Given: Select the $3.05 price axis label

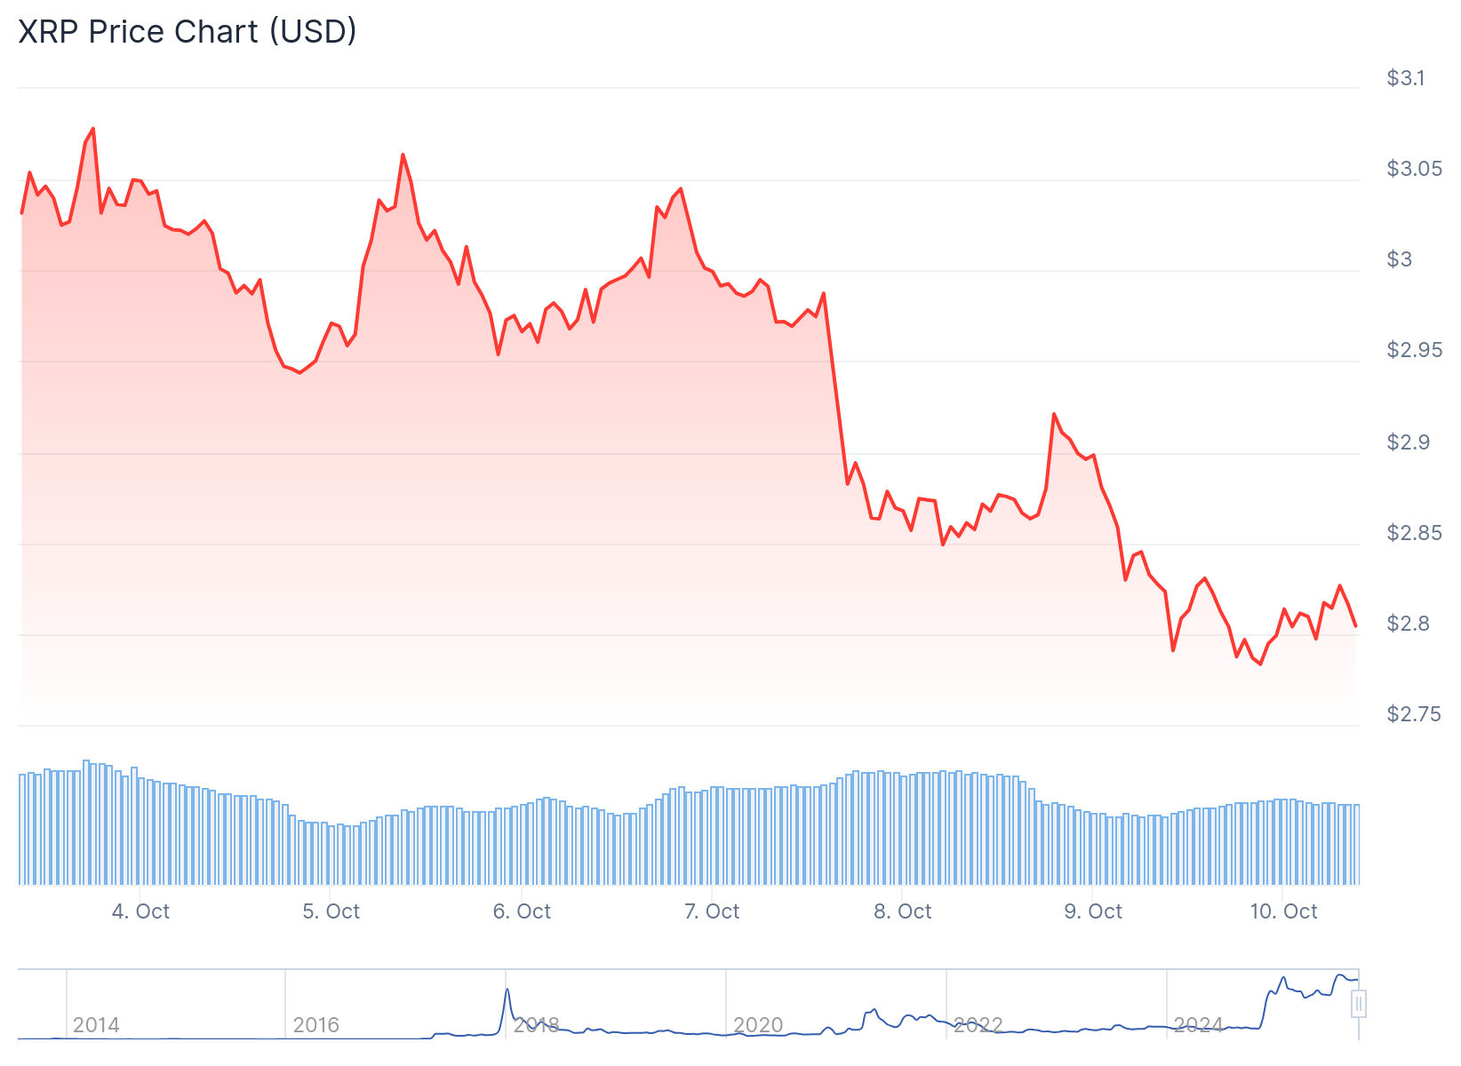Looking at the screenshot, I should 1414,169.
